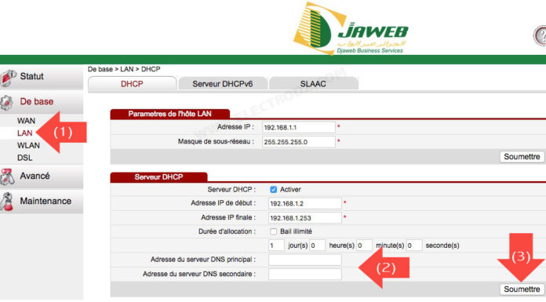Click the secondary DNS server address field
The image size is (546, 302).
click(305, 274)
